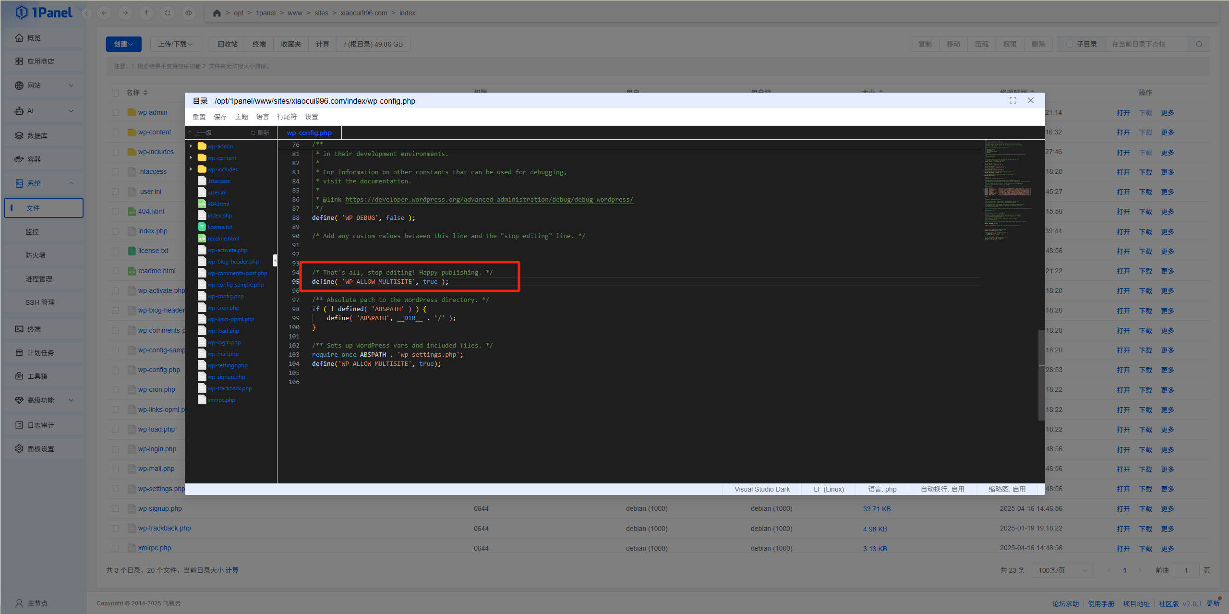Click the search magnifier icon

(x=1199, y=44)
